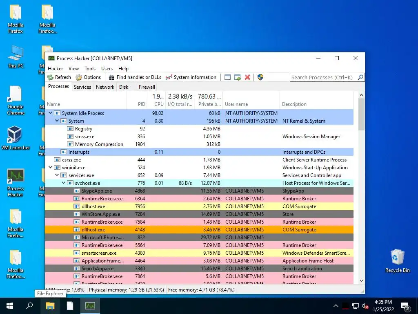Sort by the I/O total rate column

tap(180, 101)
